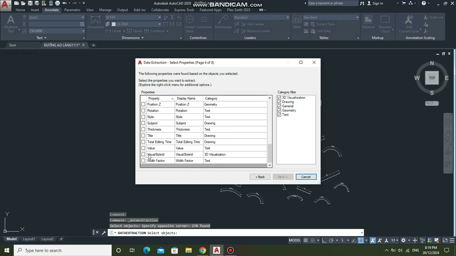Check the Rotation property checkbox

coord(143,110)
